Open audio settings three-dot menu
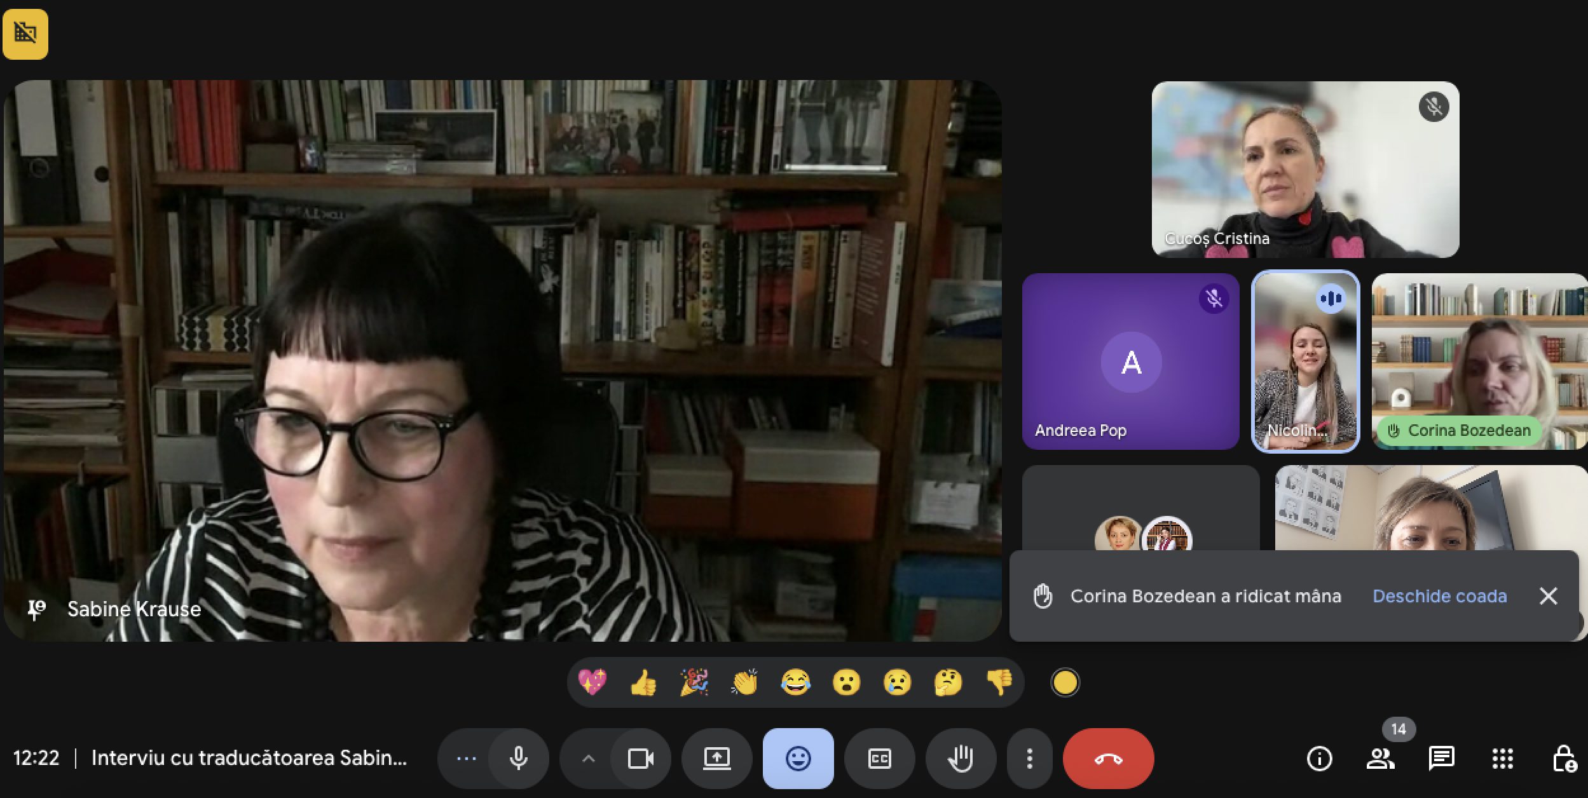This screenshot has height=798, width=1588. [467, 759]
